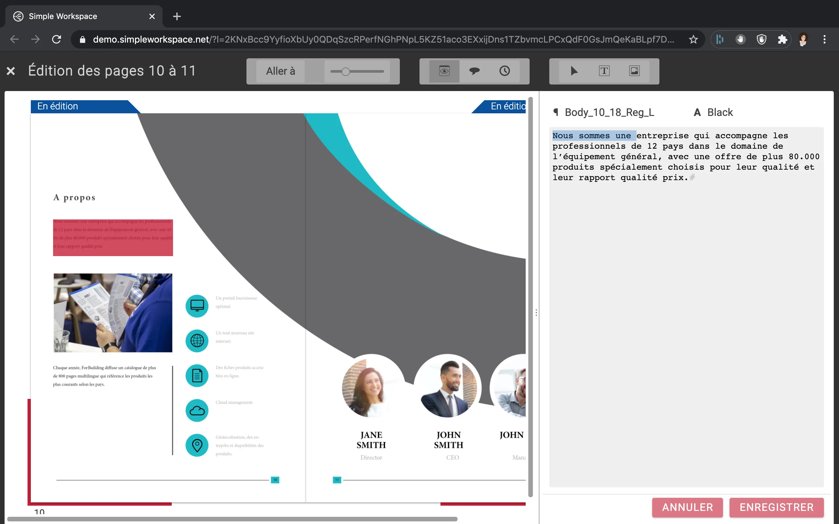
Task: Open the comments speech bubble
Action: point(474,71)
